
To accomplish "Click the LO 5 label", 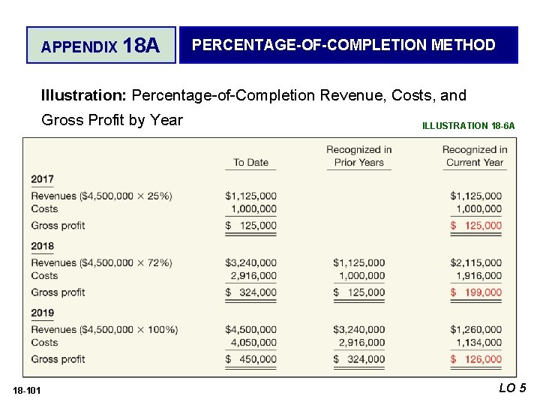I will (512, 388).
